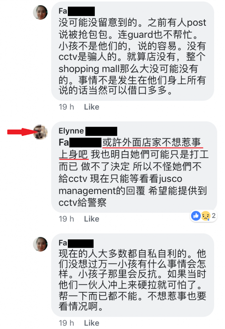
Task: Click the last comment bubble text
Action: (x=132, y=275)
